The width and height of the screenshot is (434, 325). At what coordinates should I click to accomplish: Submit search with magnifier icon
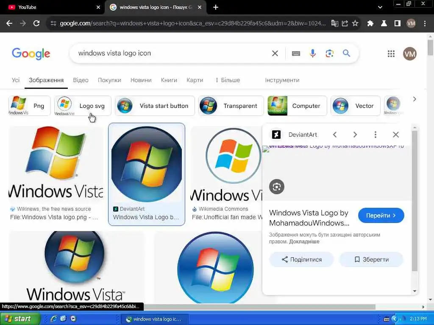point(346,53)
